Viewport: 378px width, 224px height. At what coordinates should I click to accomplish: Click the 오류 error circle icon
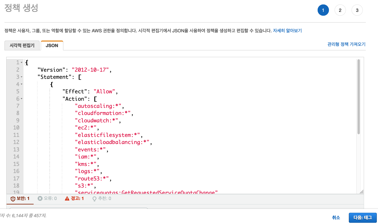coord(40,198)
